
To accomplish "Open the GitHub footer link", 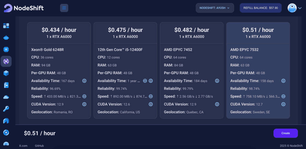I will [39, 146].
